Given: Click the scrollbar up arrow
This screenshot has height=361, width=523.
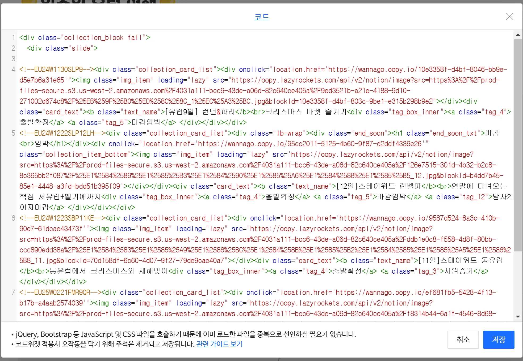Looking at the screenshot, I should [x=518, y=35].
